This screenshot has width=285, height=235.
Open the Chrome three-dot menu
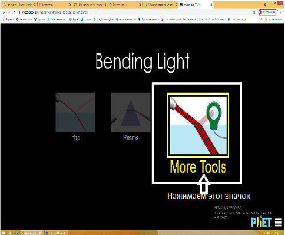click(280, 12)
